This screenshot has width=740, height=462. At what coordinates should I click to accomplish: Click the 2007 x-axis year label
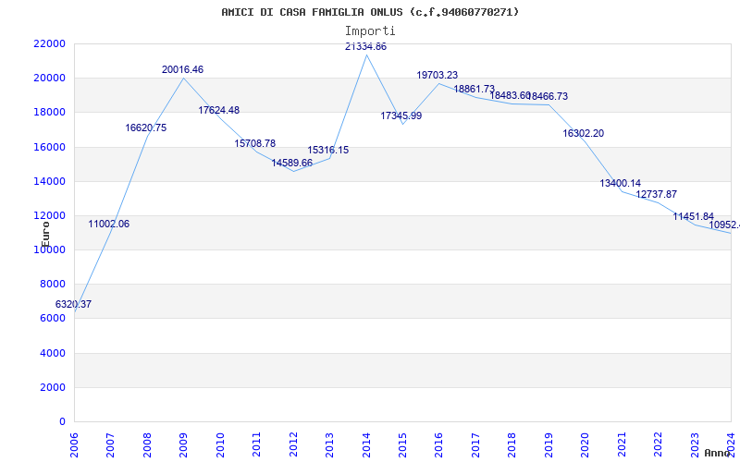click(110, 444)
